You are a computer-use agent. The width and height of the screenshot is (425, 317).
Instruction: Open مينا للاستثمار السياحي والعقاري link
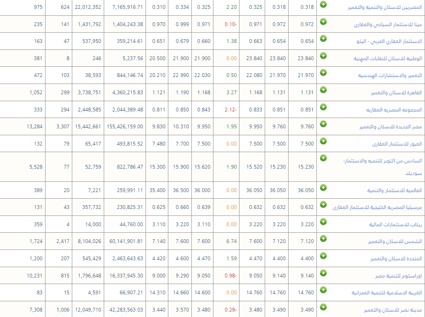click(388, 25)
